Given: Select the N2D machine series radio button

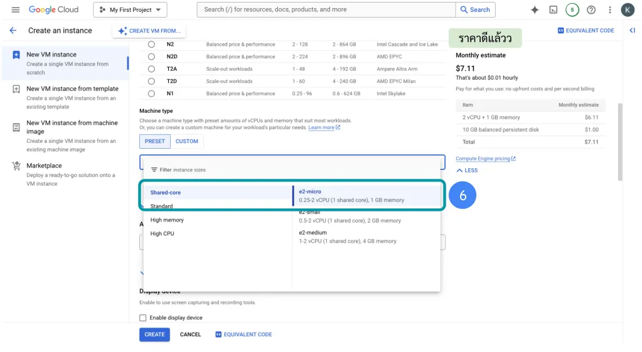Looking at the screenshot, I should (151, 57).
